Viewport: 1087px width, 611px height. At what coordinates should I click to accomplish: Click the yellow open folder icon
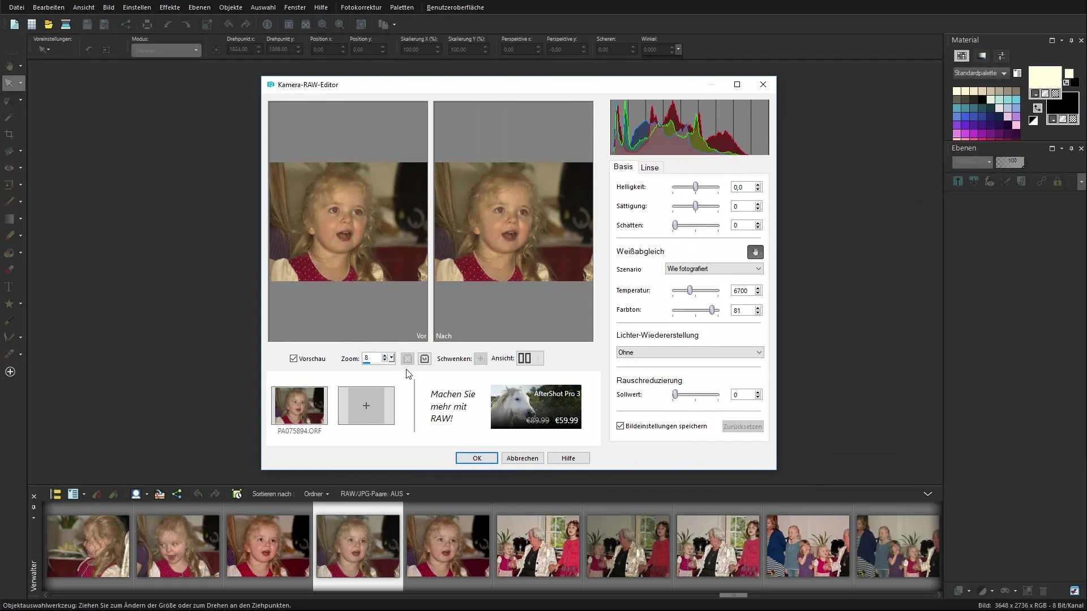click(49, 24)
